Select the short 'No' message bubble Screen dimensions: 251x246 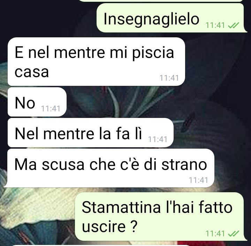[x=37, y=102]
